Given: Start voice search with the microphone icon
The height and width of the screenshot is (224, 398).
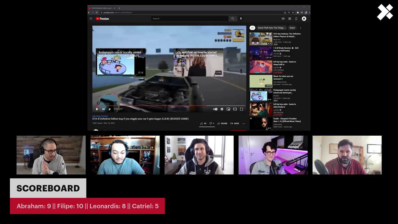Looking at the screenshot, I should 241,19.
